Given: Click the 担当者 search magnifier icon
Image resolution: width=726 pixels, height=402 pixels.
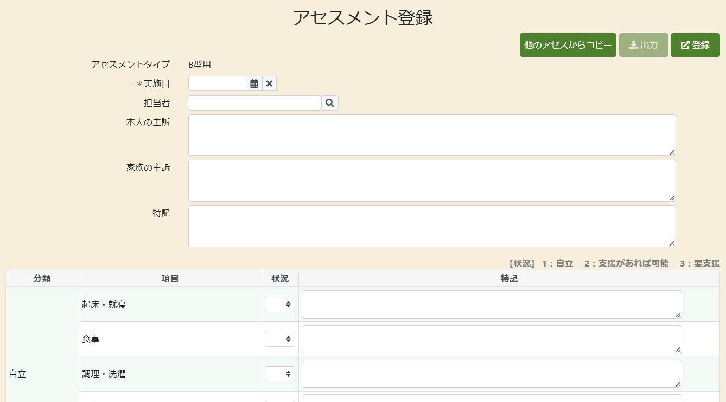Looking at the screenshot, I should 330,103.
